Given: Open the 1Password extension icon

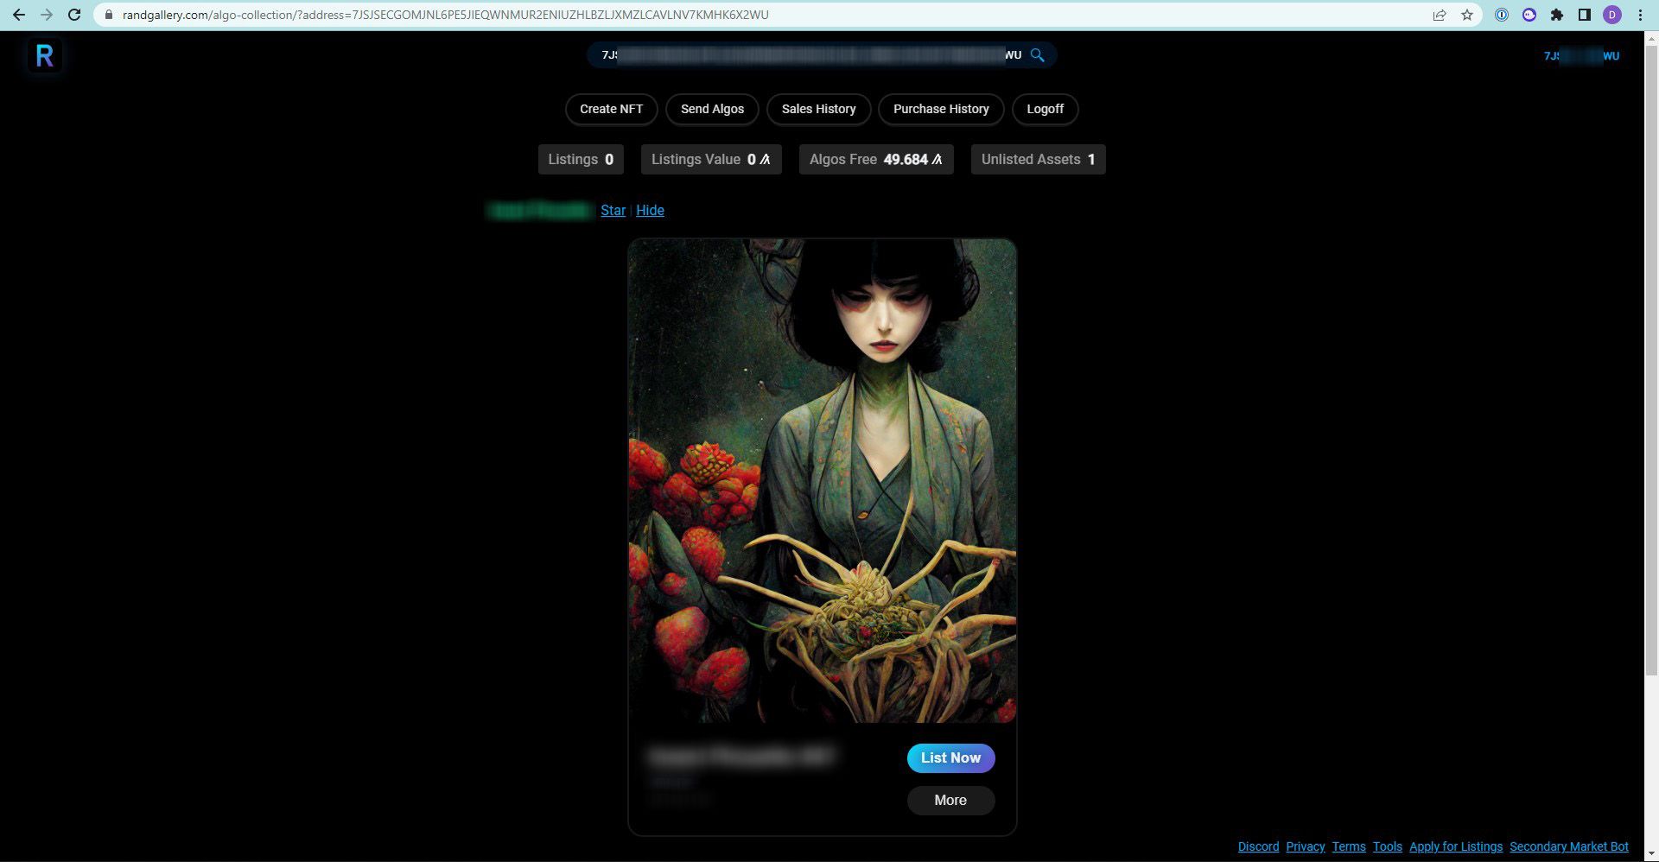Looking at the screenshot, I should (x=1502, y=15).
